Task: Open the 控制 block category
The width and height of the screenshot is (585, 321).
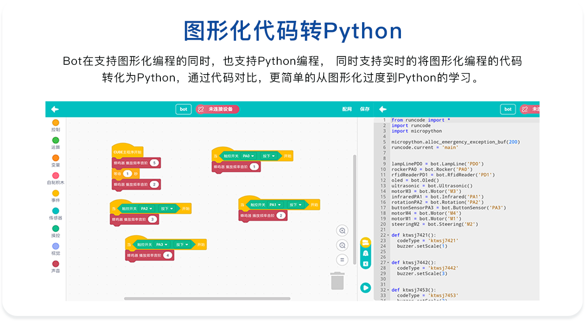Action: (56, 123)
